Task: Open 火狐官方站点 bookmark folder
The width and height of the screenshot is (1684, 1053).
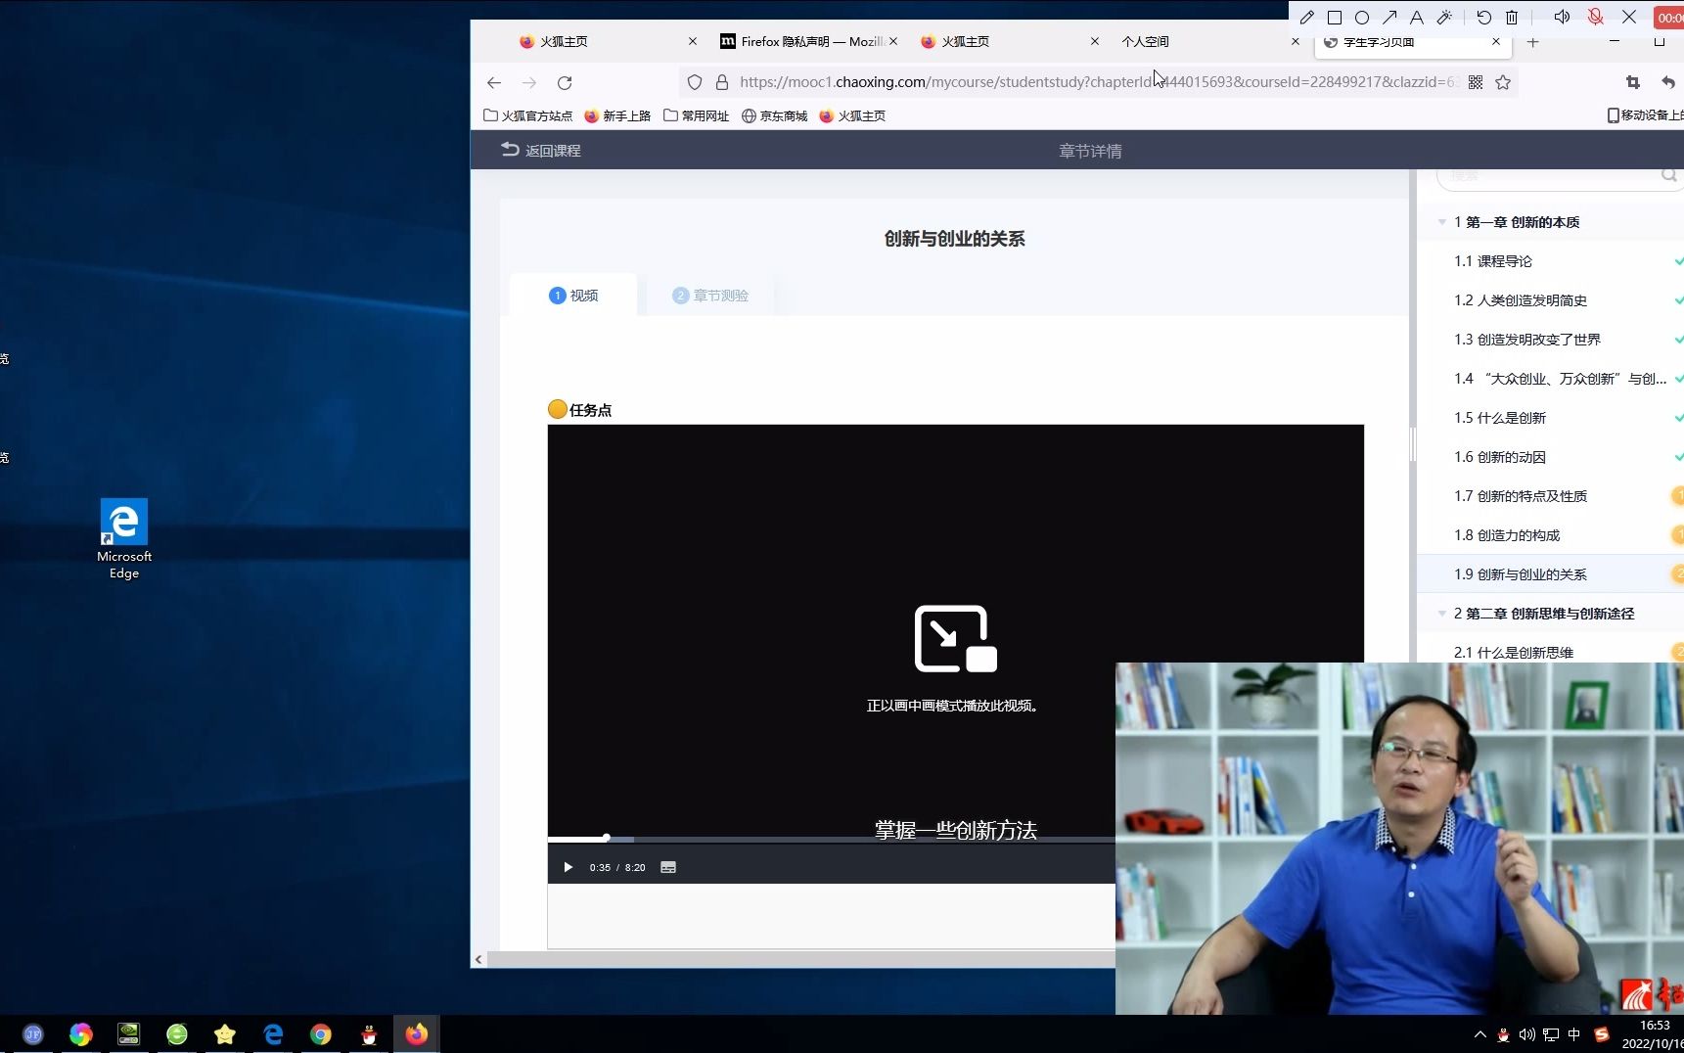Action: (528, 115)
